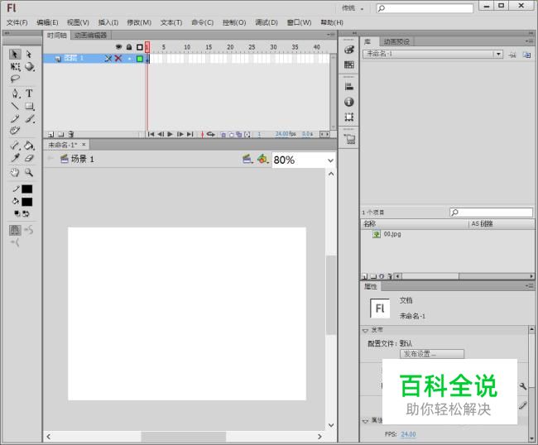Choose the Free Transform tool
The height and width of the screenshot is (445, 538).
[x=15, y=66]
